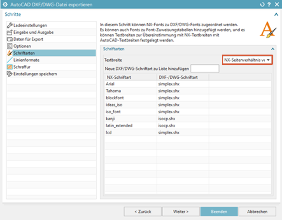Click the new DXF/DWG font input field
This screenshot has width=282, height=220.
pos(205,69)
